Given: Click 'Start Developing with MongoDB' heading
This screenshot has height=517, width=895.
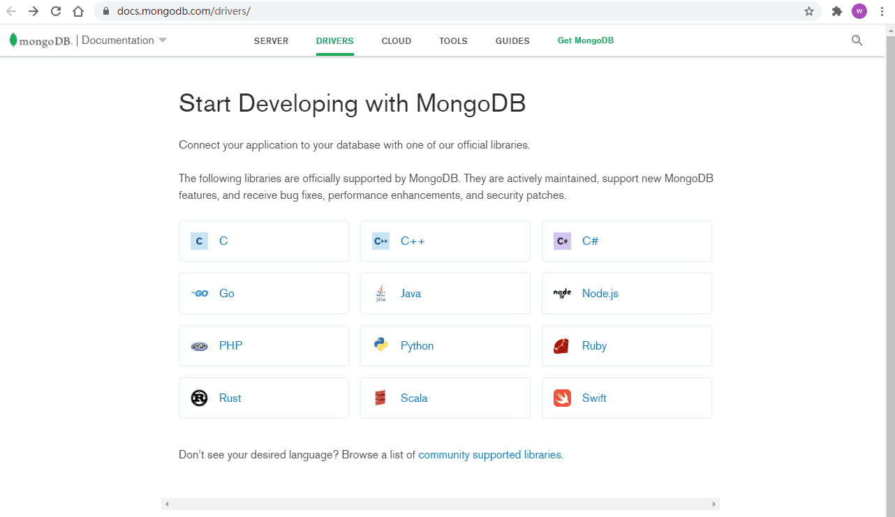Looking at the screenshot, I should [x=352, y=103].
